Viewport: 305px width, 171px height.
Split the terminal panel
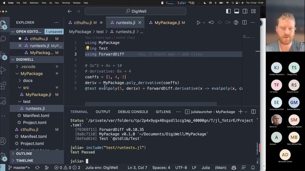click(253, 112)
